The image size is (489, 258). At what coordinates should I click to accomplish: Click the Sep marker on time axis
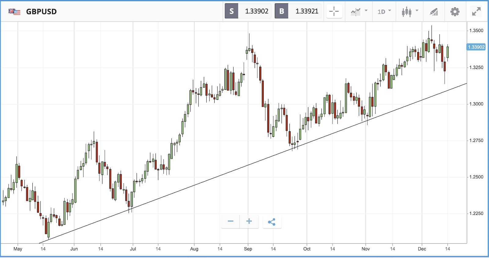pos(248,249)
